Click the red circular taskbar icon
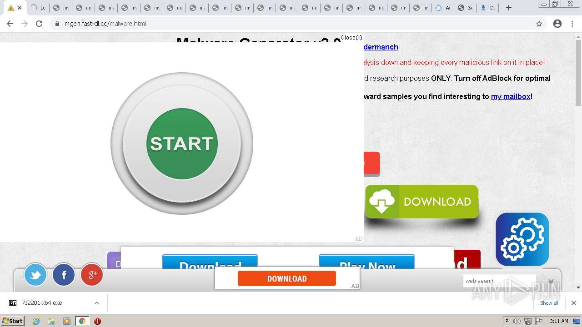 (x=97, y=321)
